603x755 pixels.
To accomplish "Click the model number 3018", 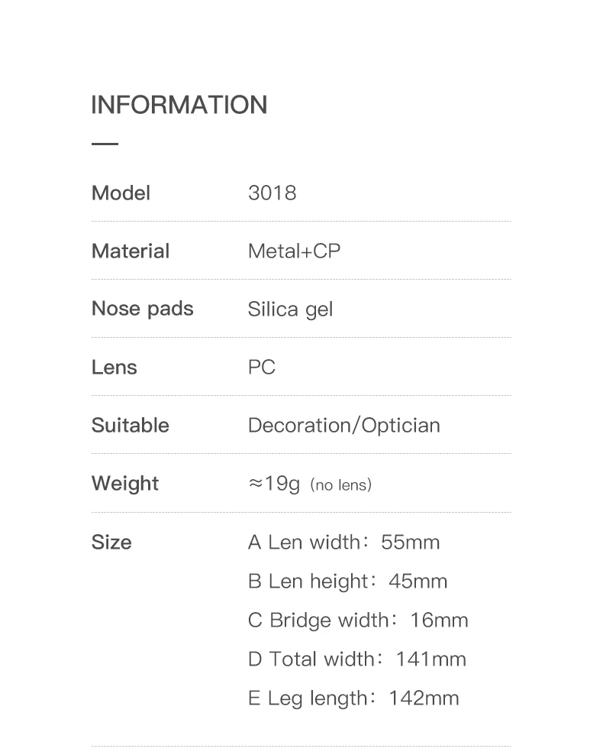I will click(272, 193).
